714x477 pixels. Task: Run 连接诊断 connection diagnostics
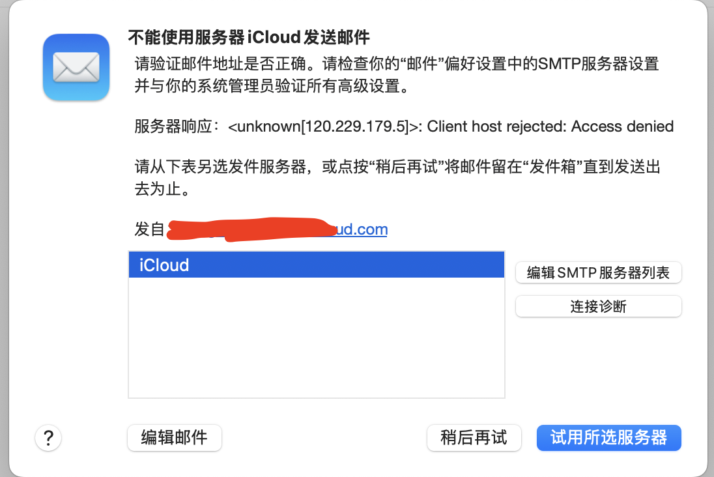(x=598, y=306)
